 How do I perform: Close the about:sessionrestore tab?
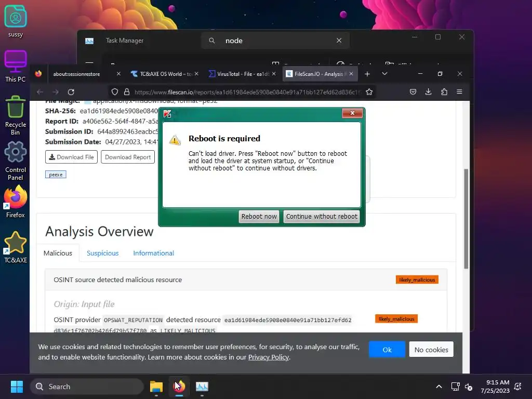click(118, 74)
